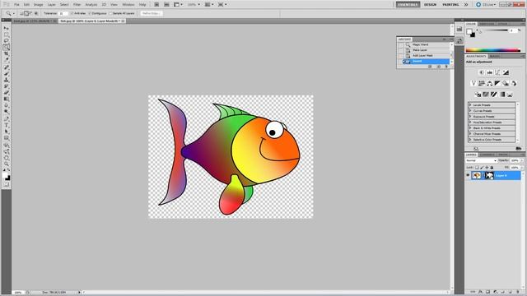Click the Black & White adjustment icon

pyautogui.click(x=497, y=83)
